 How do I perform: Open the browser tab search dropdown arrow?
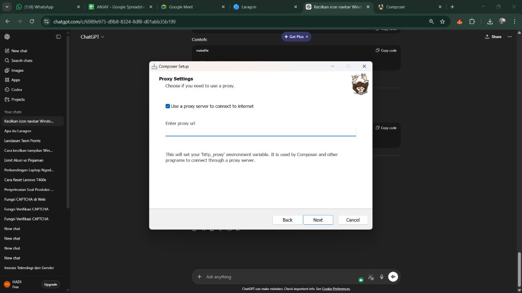pos(7,7)
